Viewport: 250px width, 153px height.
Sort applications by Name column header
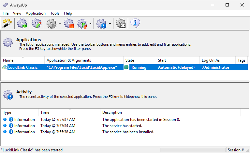click(x=23, y=60)
